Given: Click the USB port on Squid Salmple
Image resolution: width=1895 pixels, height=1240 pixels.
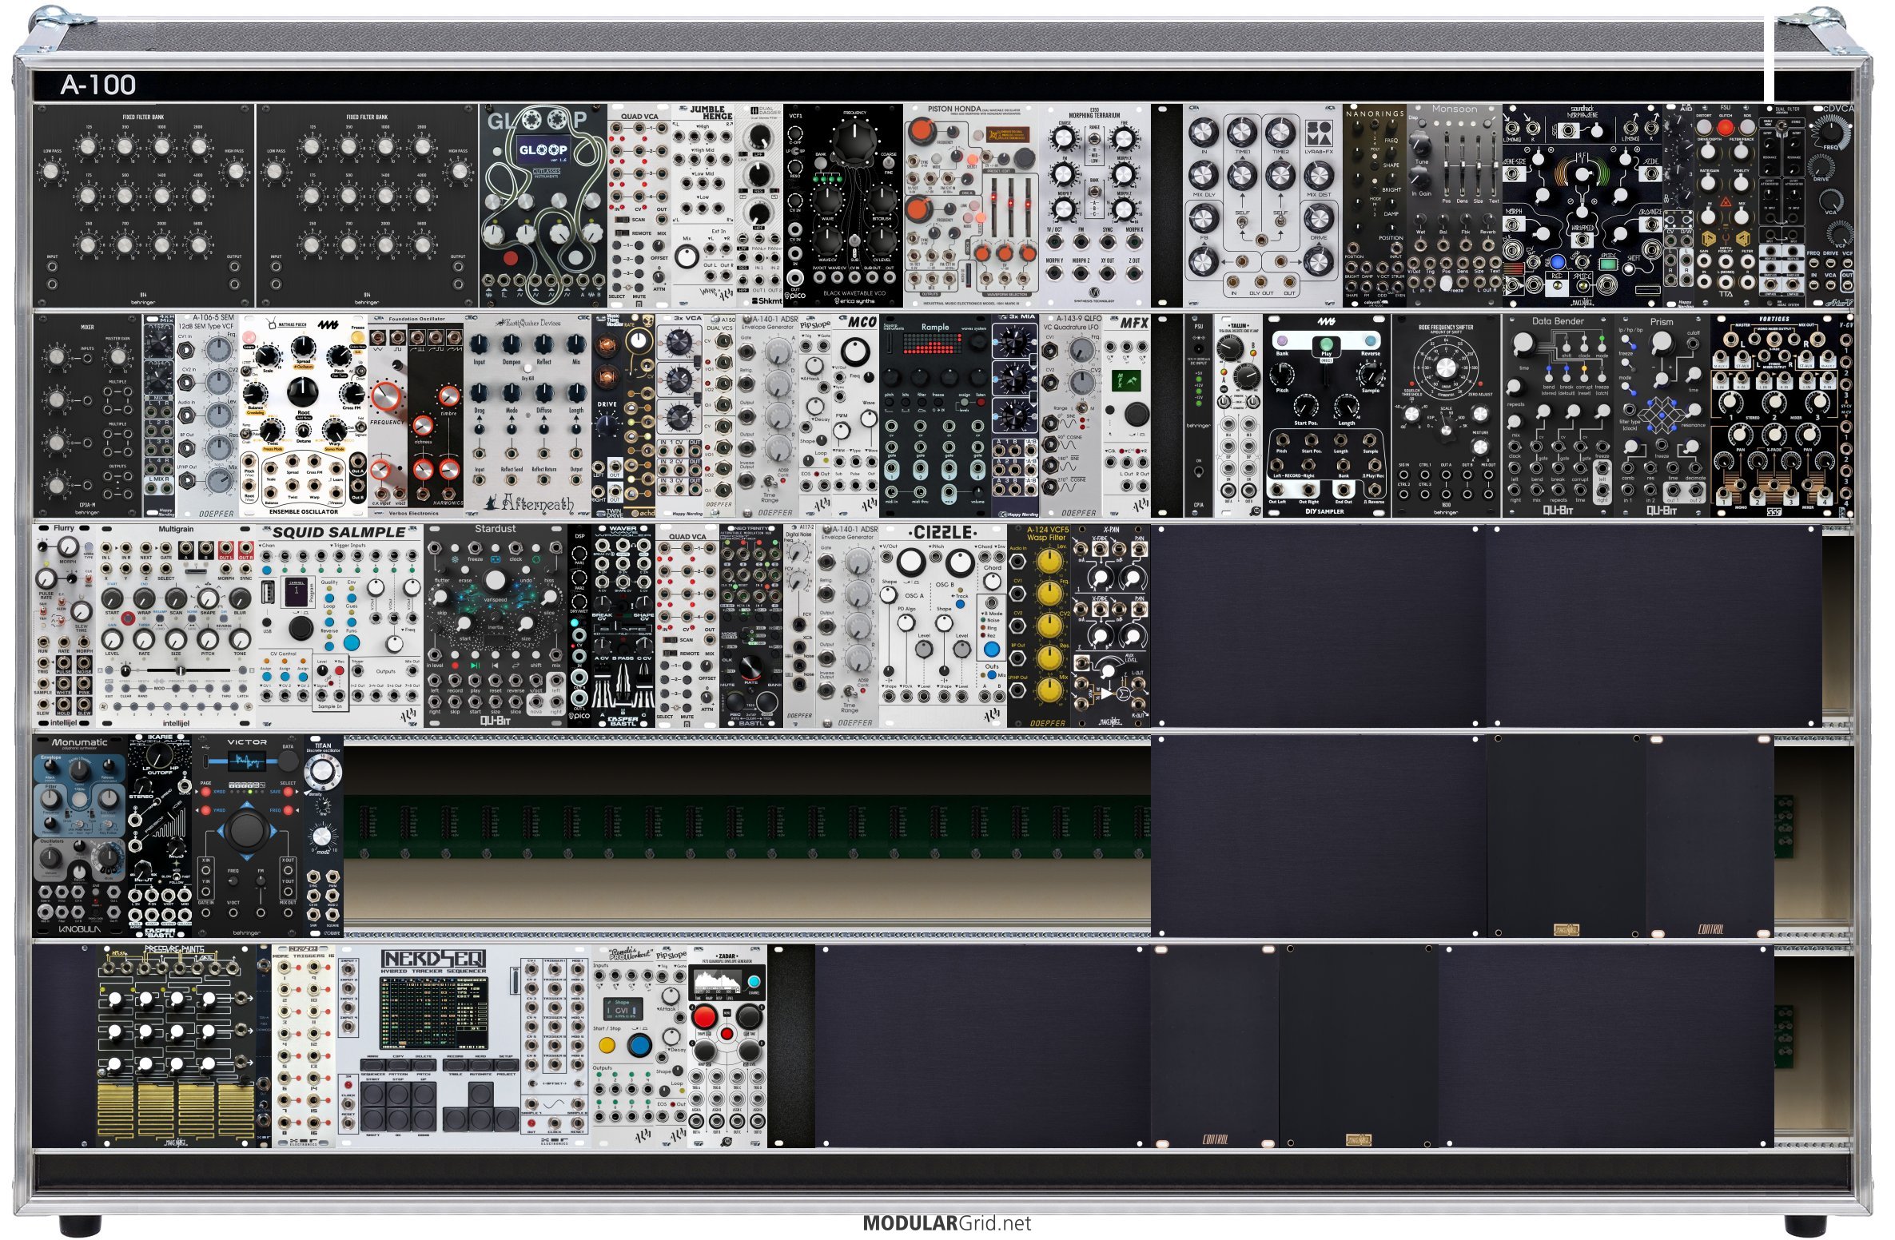Looking at the screenshot, I should tap(269, 593).
